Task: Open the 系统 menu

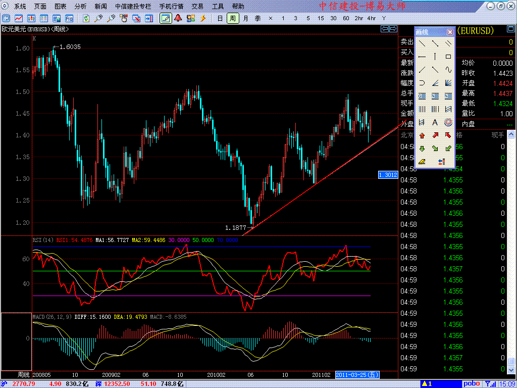Action: pos(20,7)
